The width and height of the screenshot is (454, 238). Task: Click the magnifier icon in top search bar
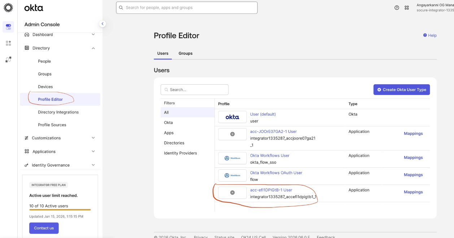121,8
